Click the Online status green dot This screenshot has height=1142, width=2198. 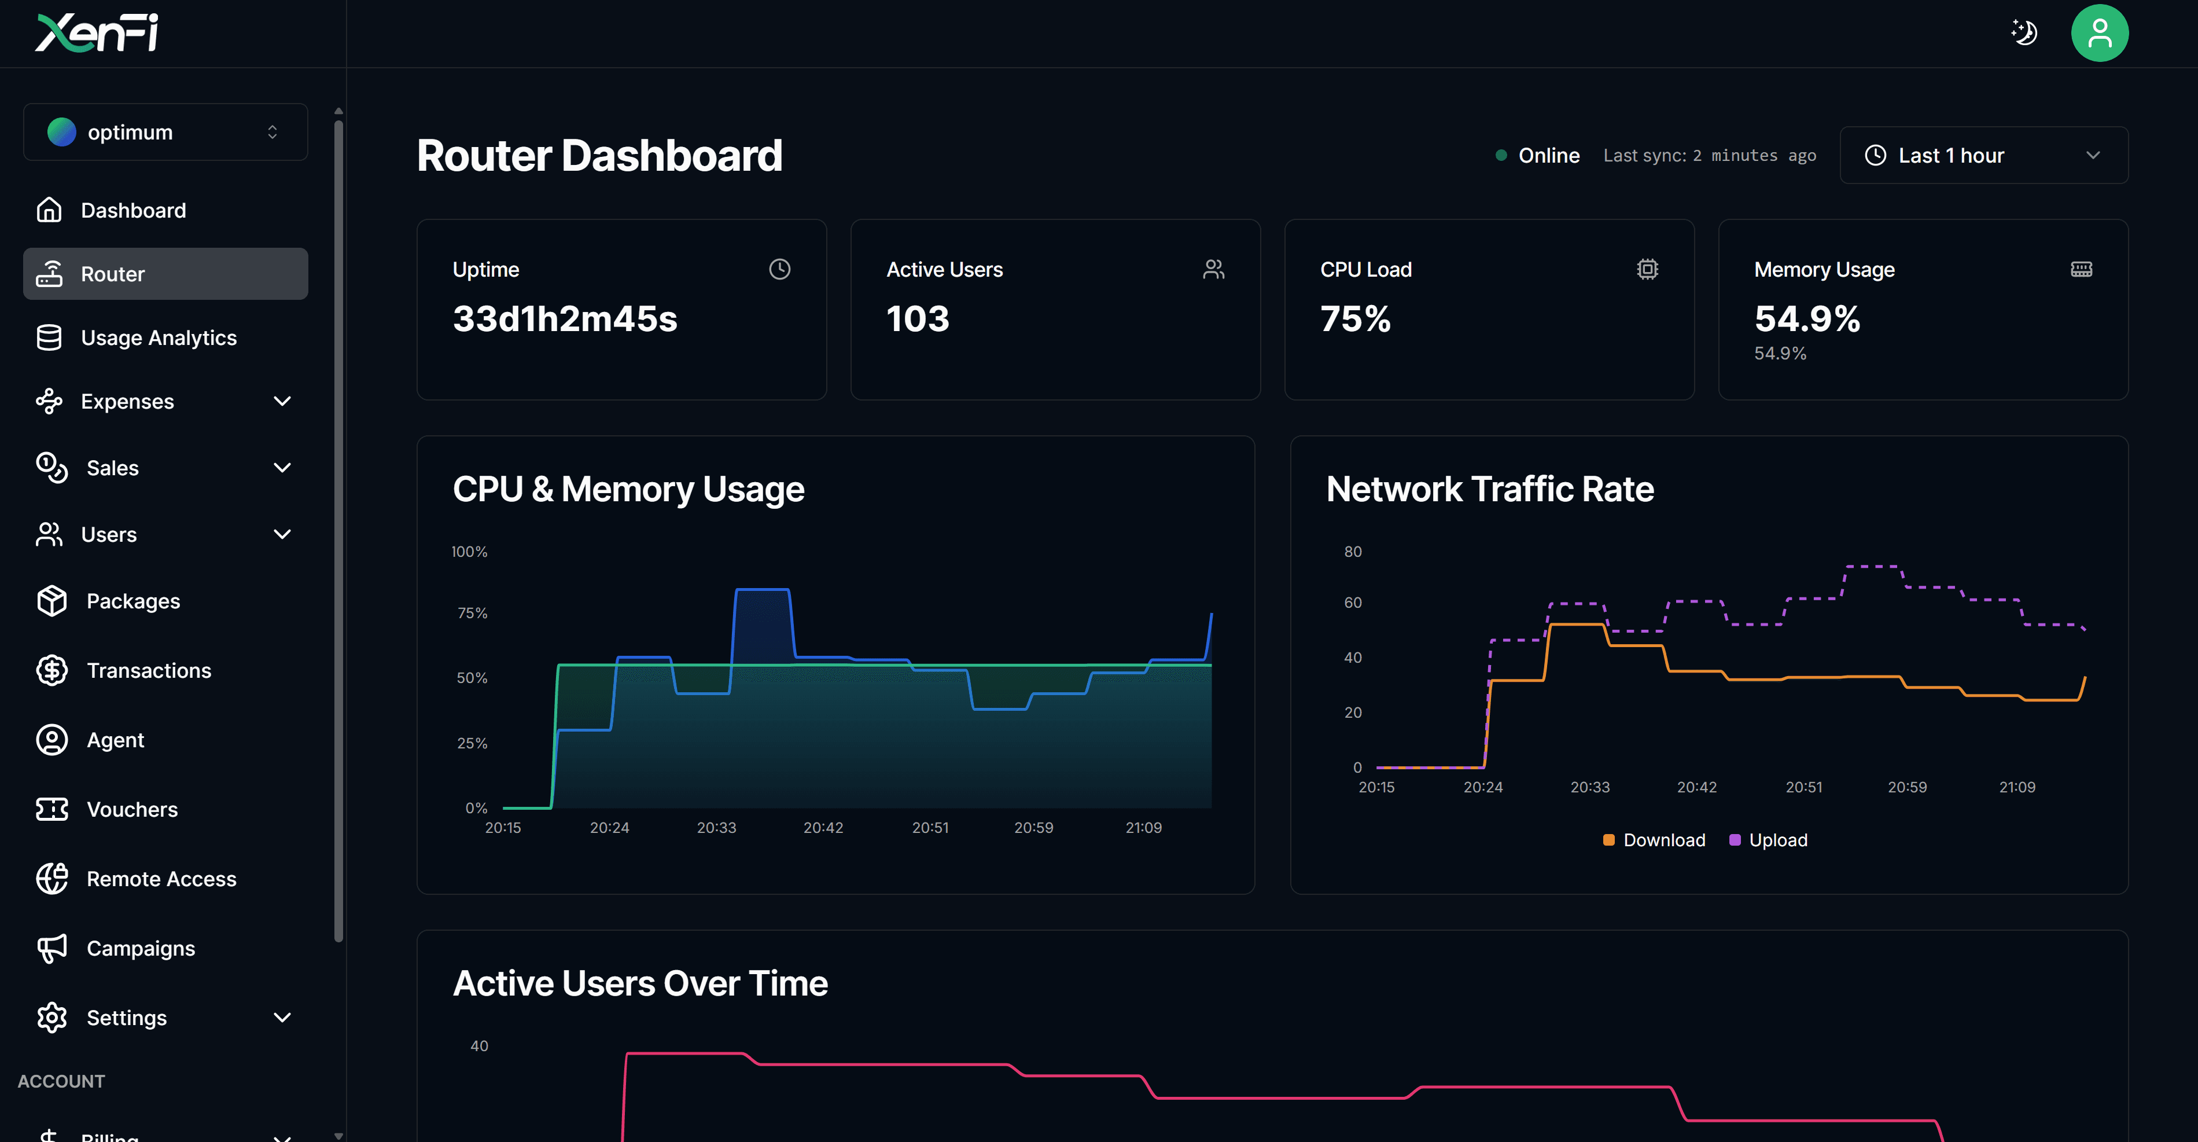(x=1501, y=155)
